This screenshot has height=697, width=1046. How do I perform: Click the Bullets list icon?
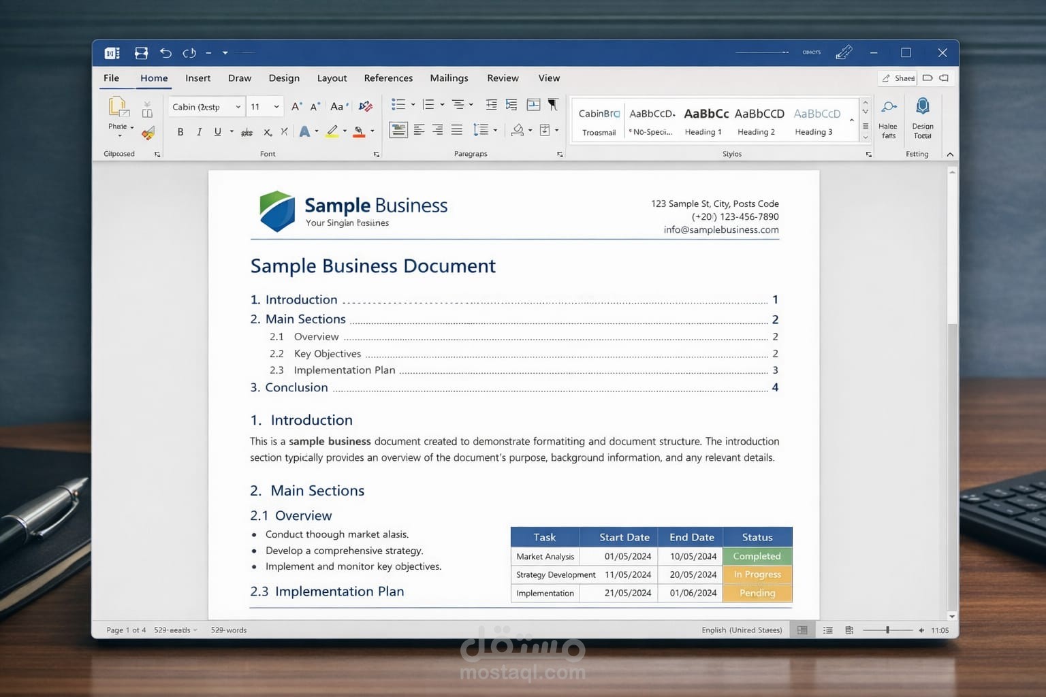click(x=398, y=104)
